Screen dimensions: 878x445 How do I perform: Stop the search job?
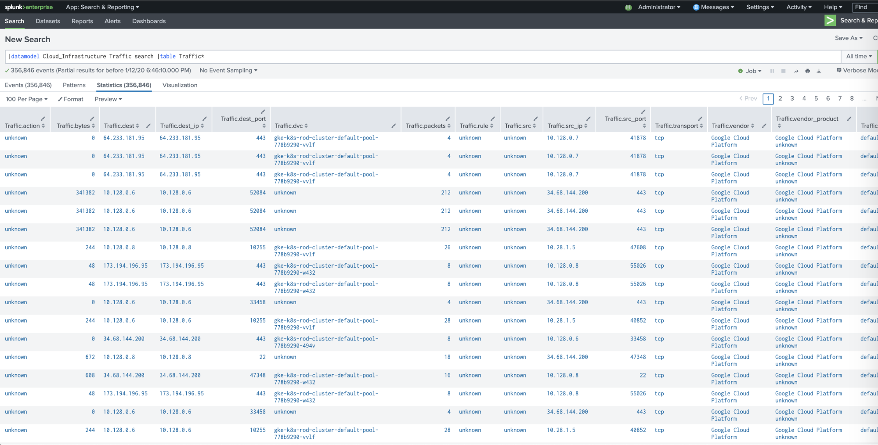(783, 71)
